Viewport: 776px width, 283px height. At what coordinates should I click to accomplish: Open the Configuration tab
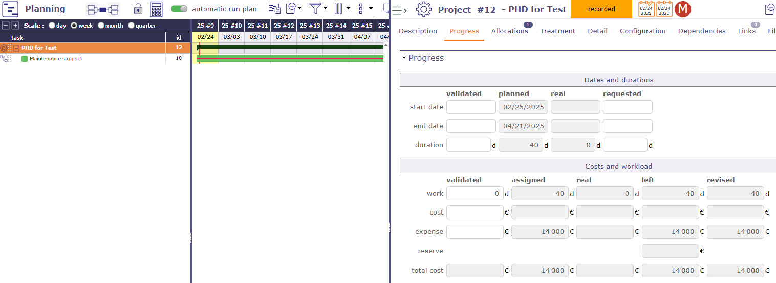click(x=642, y=31)
